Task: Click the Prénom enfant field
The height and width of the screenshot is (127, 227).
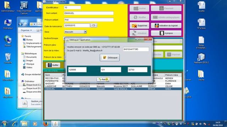Action: pyautogui.click(x=89, y=20)
